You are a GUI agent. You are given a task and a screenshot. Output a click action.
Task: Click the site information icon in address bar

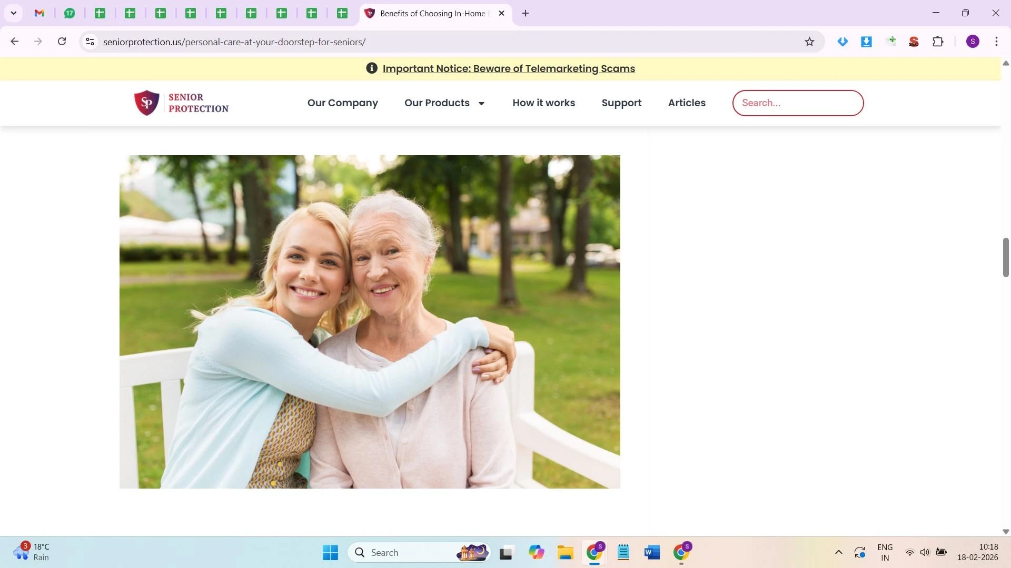(90, 42)
